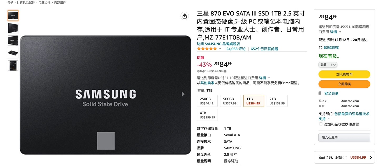The width and height of the screenshot is (379, 166).
Task: Click location pin icon for delivery to India
Action: click(x=320, y=48)
